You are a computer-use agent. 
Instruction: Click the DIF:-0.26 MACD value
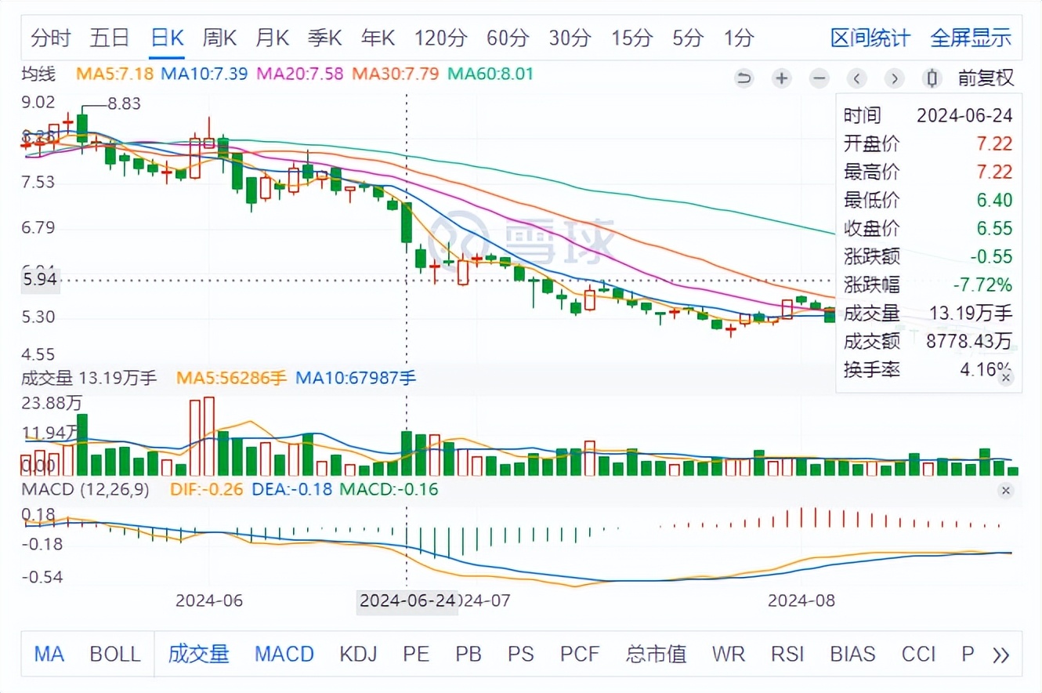(x=208, y=490)
